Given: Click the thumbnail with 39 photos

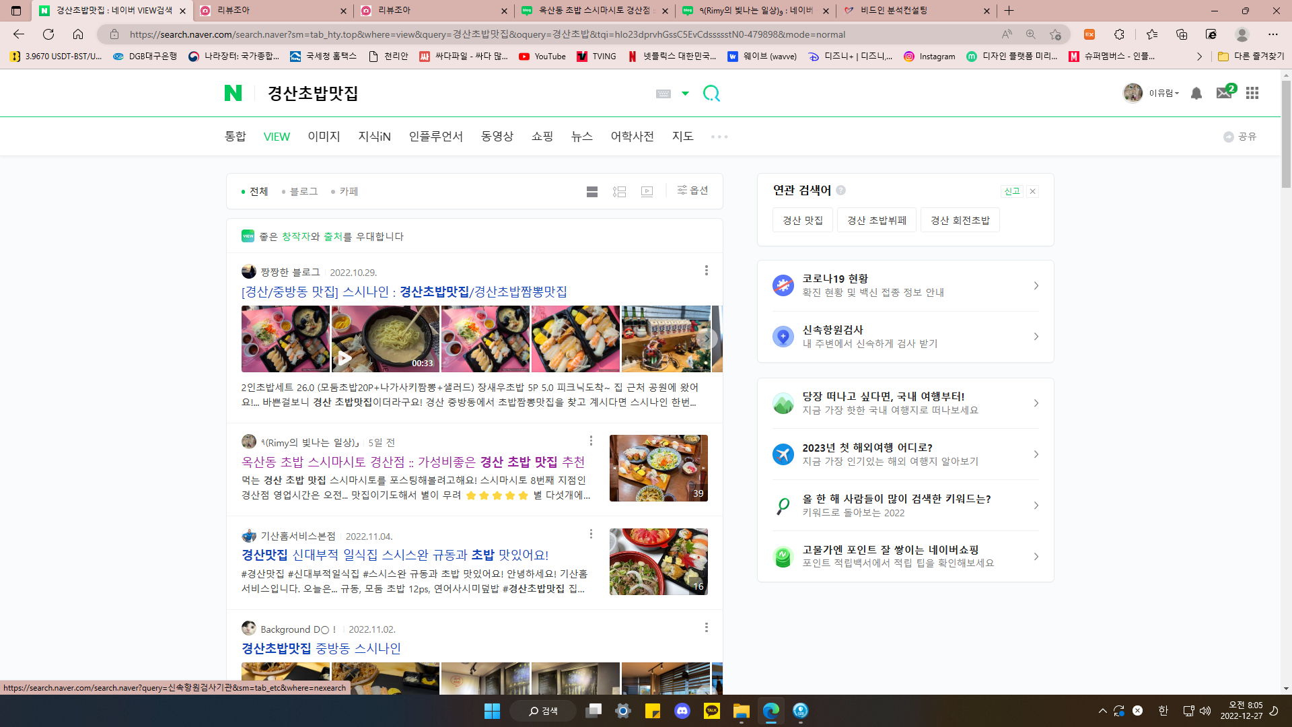Looking at the screenshot, I should pyautogui.click(x=659, y=468).
